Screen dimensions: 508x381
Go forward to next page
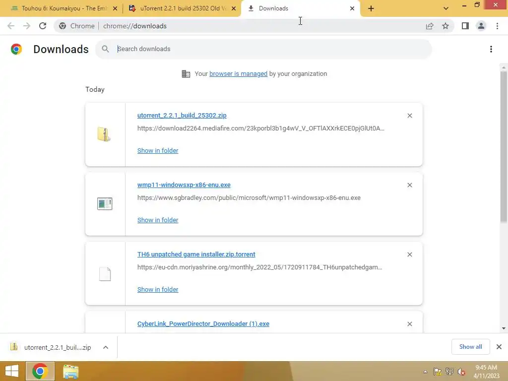[x=27, y=26]
